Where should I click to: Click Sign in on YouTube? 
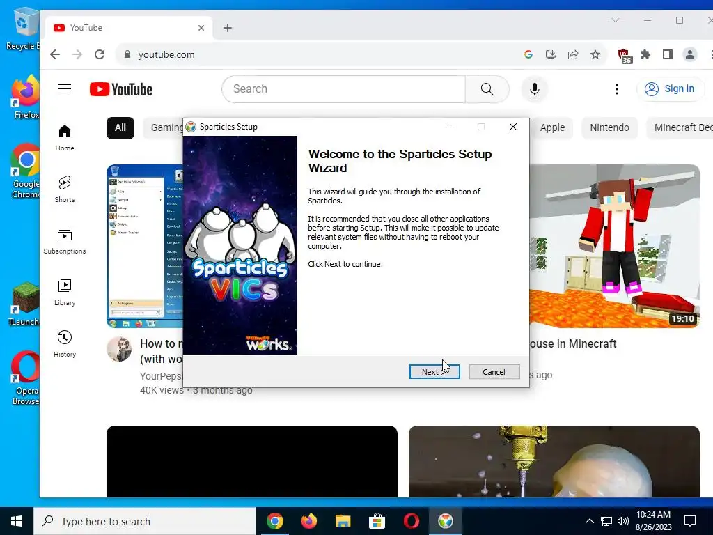point(671,88)
